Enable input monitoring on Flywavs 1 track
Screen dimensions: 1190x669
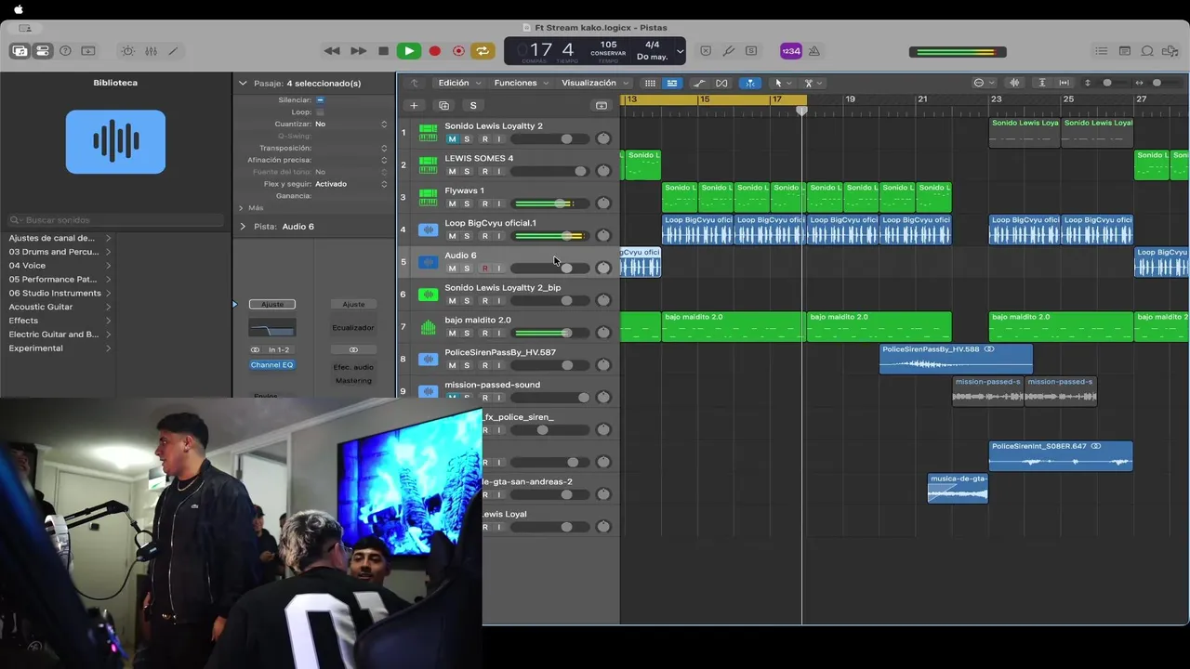(498, 203)
